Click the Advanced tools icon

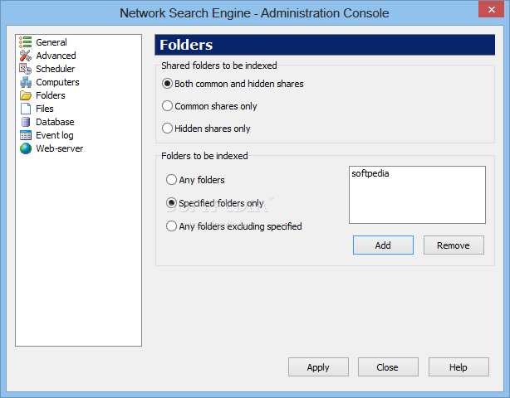tap(26, 56)
